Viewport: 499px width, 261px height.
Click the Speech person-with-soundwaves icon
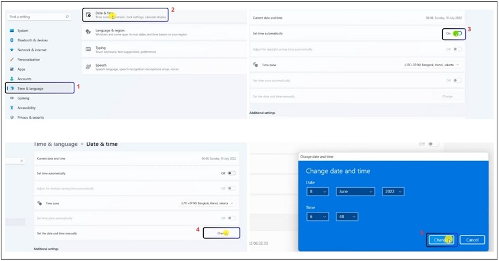[88, 67]
